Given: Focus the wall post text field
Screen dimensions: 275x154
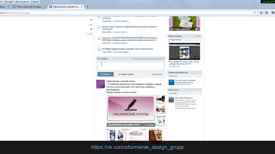Looking at the screenshot, I should point(131,66).
